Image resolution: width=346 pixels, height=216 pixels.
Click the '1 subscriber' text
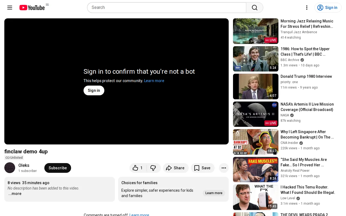point(28,171)
